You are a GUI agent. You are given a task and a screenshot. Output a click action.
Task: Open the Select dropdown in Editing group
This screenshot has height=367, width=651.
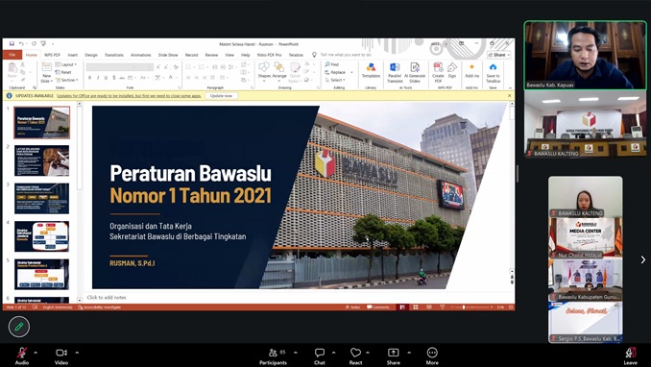click(x=335, y=80)
